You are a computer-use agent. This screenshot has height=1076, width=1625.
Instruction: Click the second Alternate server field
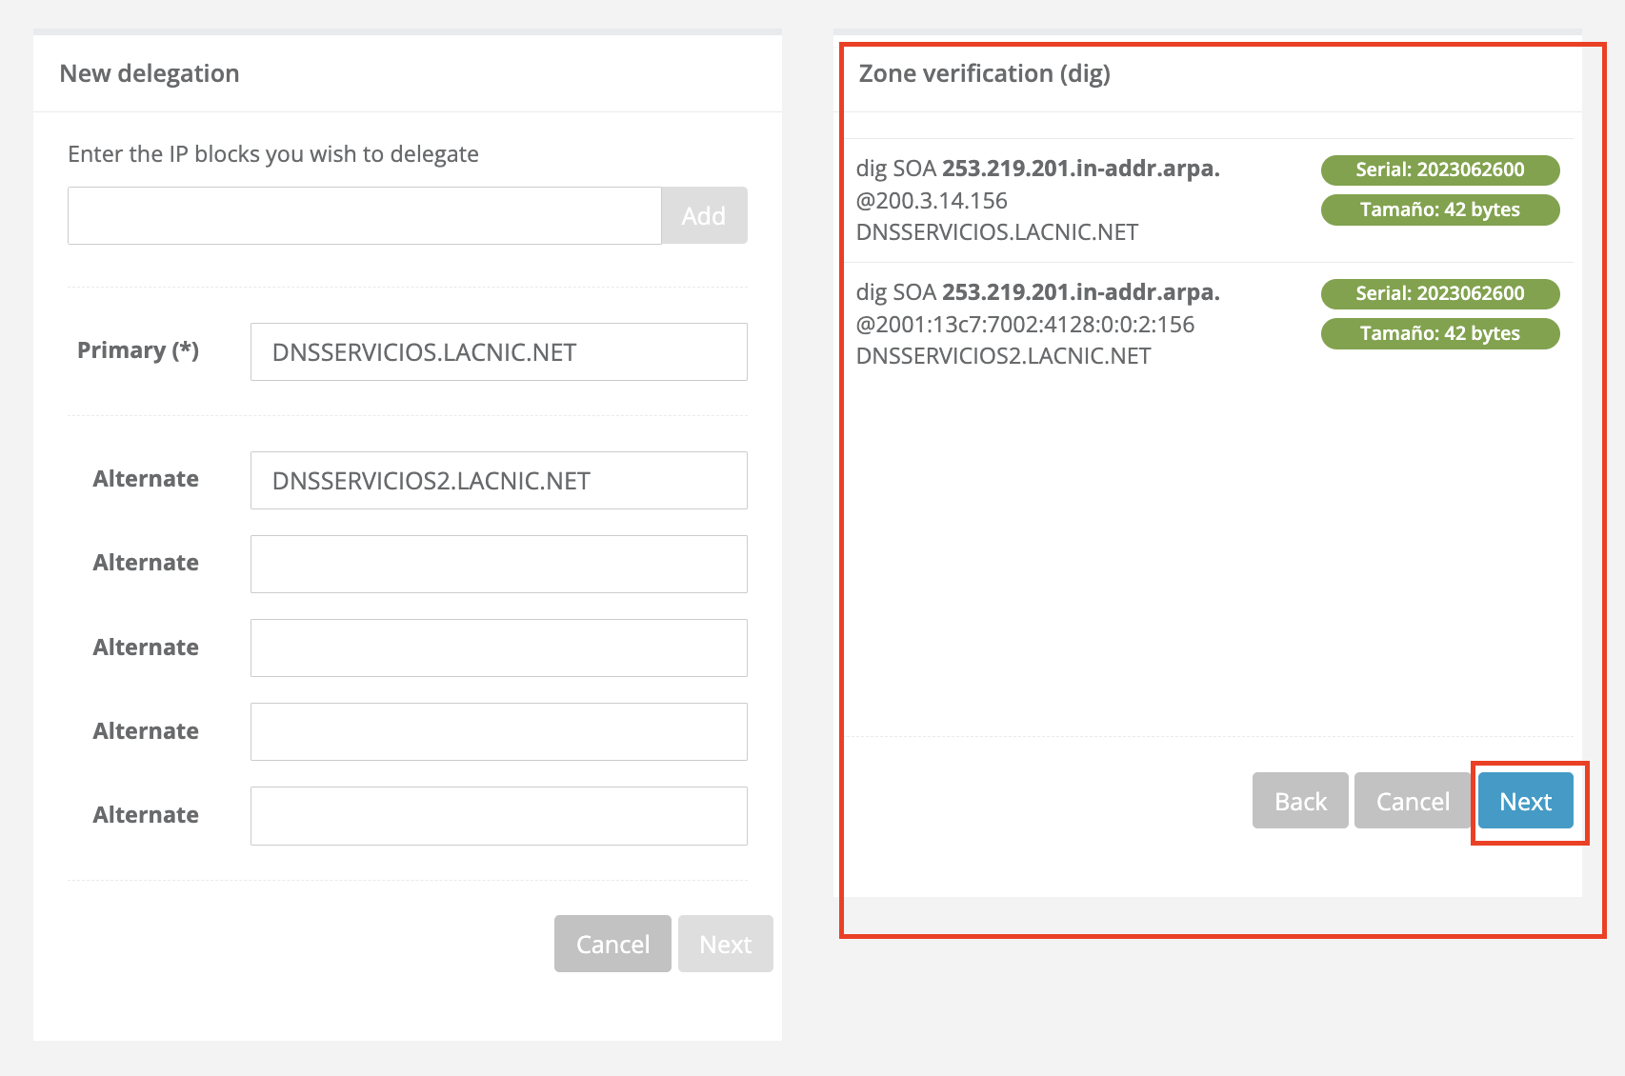pyautogui.click(x=498, y=565)
